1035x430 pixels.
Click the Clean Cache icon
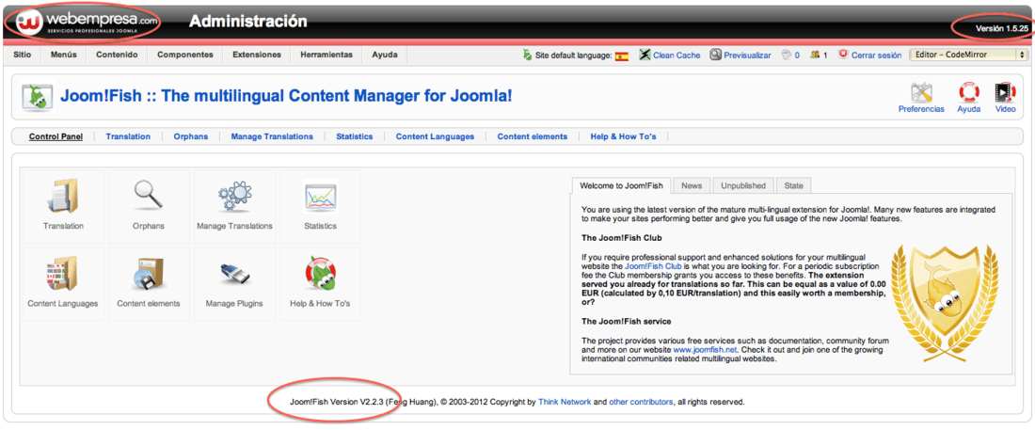pos(645,55)
